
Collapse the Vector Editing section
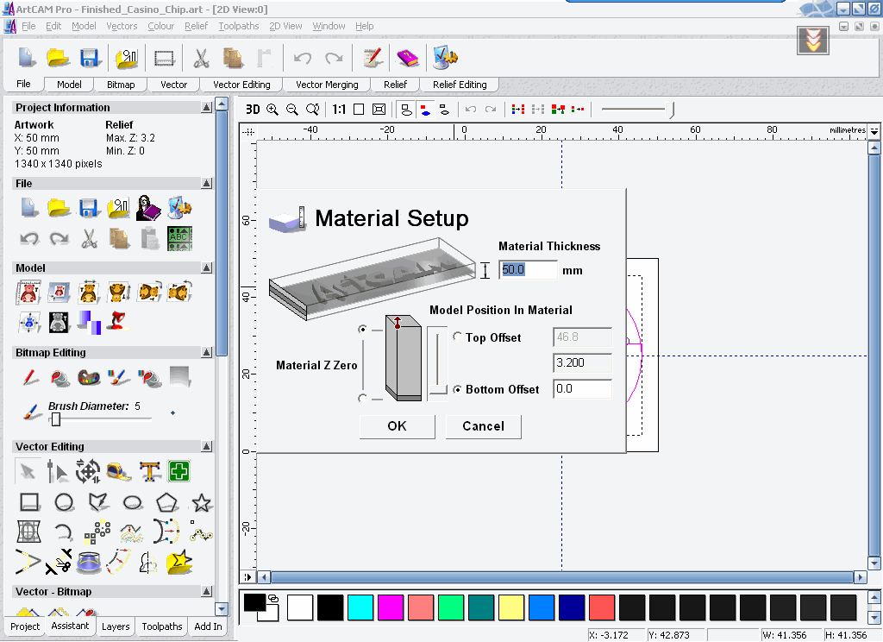click(207, 446)
